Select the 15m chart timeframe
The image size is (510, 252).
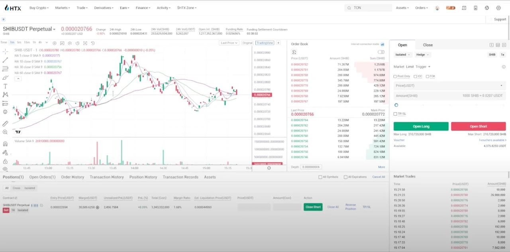click(x=27, y=42)
